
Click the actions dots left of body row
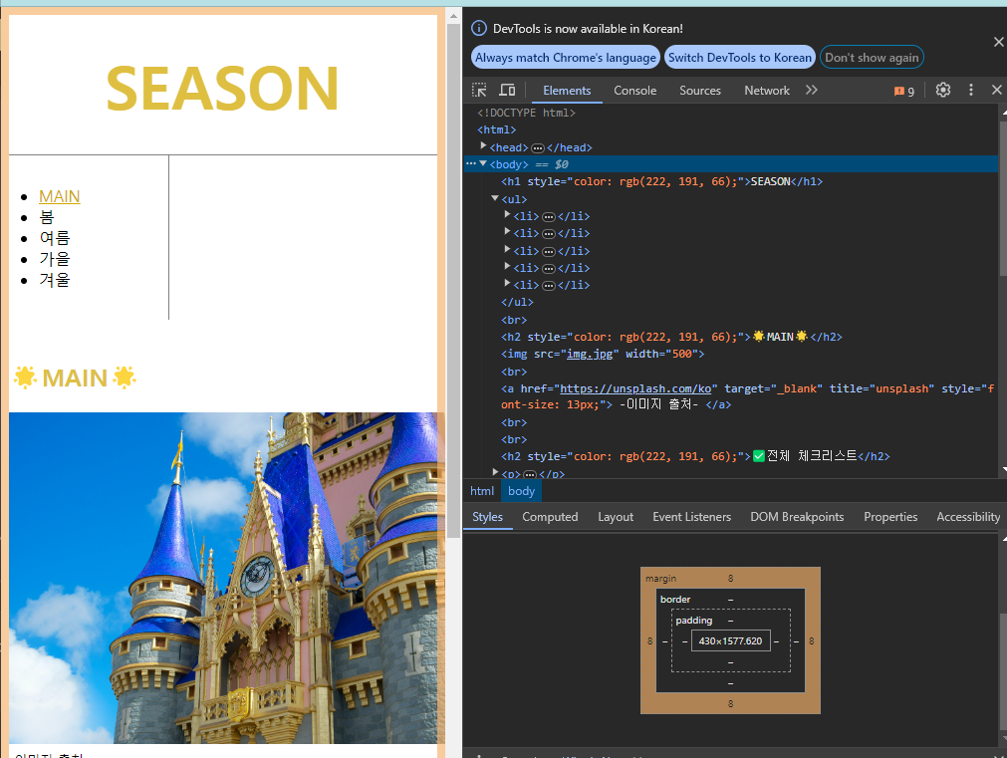click(471, 163)
